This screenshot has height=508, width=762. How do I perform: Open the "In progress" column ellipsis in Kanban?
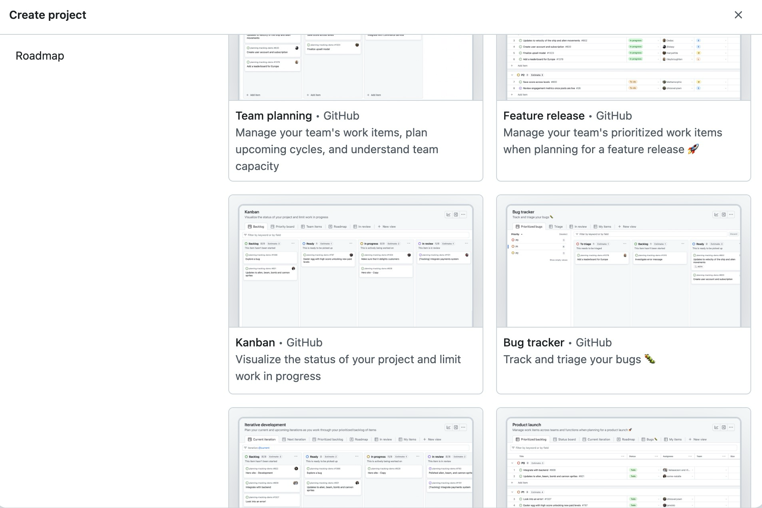[x=409, y=243]
